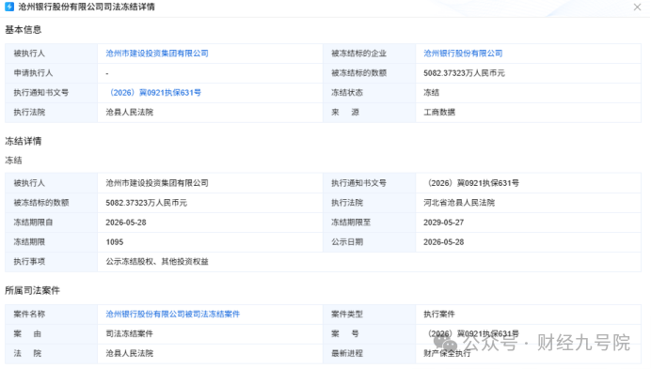This screenshot has width=651, height=369.
Task: Select the 公示日期 value 2026-05-28
Action: (443, 242)
